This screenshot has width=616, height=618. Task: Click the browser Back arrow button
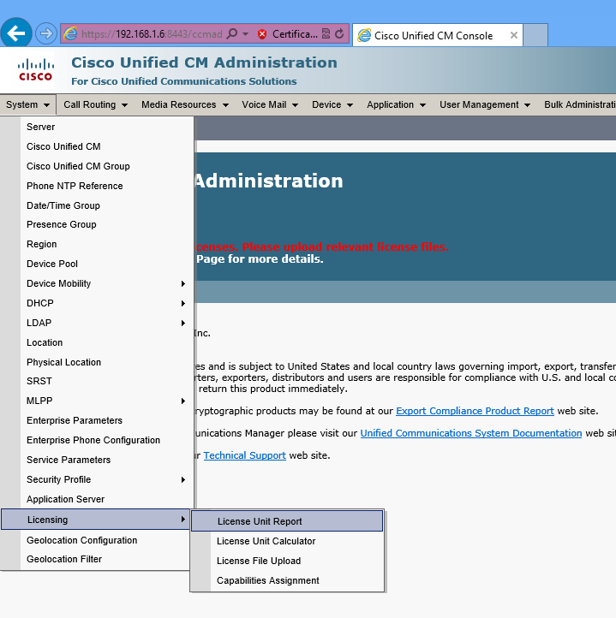[x=16, y=33]
